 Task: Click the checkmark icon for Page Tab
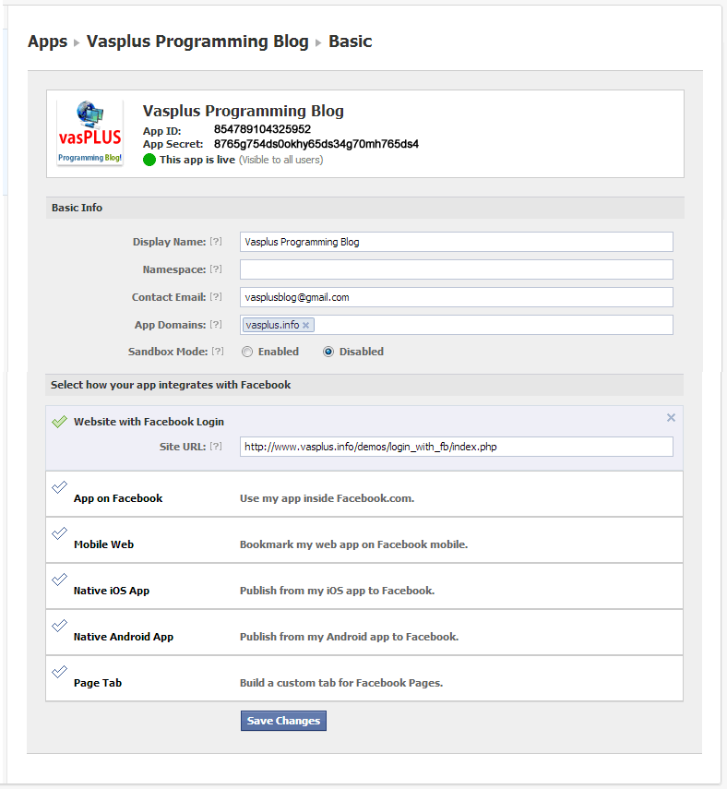tap(59, 672)
